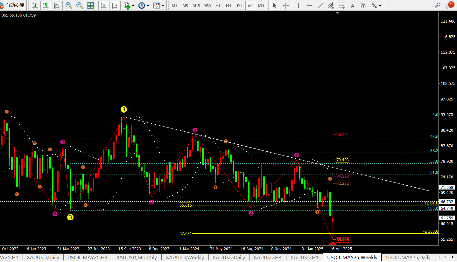Pick the Fibonacci retracement tool
This screenshot has height=262, width=457.
pos(342,5)
